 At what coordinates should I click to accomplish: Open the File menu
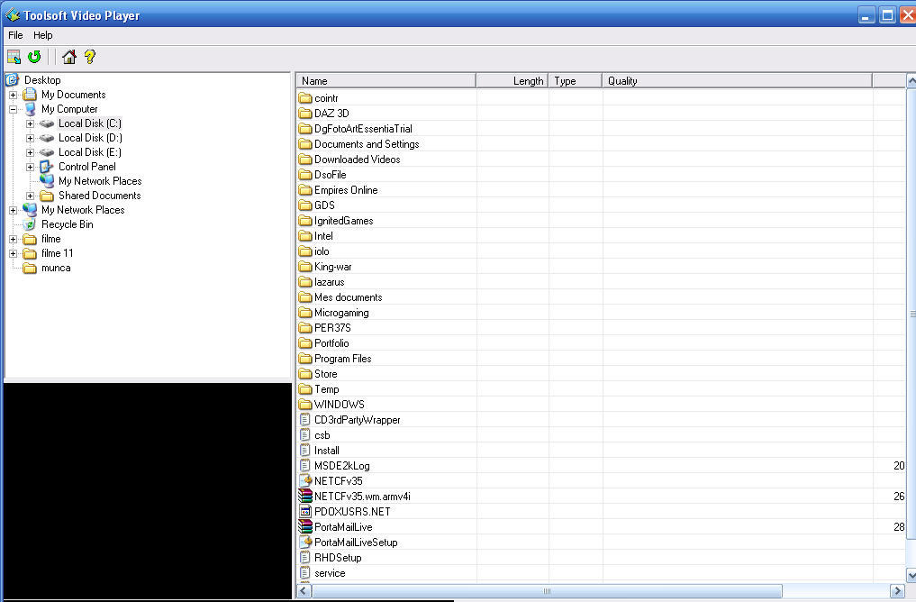pos(14,35)
